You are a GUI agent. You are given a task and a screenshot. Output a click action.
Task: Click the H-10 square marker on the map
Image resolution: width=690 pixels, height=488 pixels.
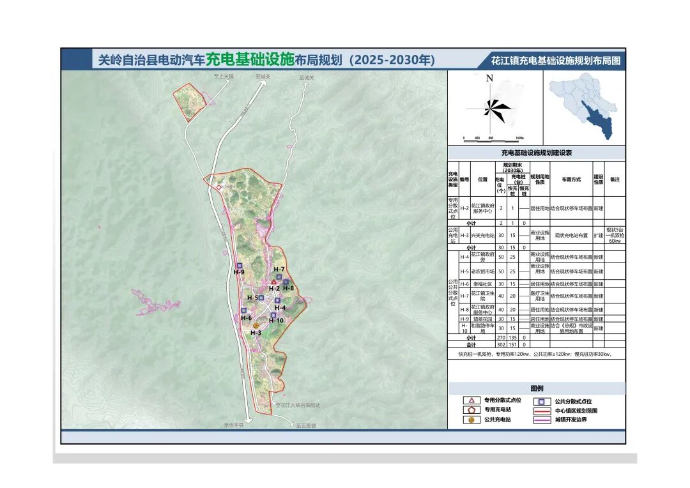273,315
